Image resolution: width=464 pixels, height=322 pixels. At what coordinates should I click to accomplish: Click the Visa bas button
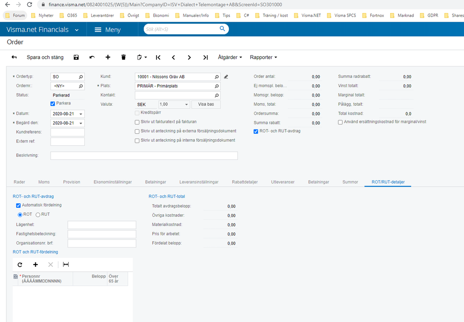coord(206,104)
